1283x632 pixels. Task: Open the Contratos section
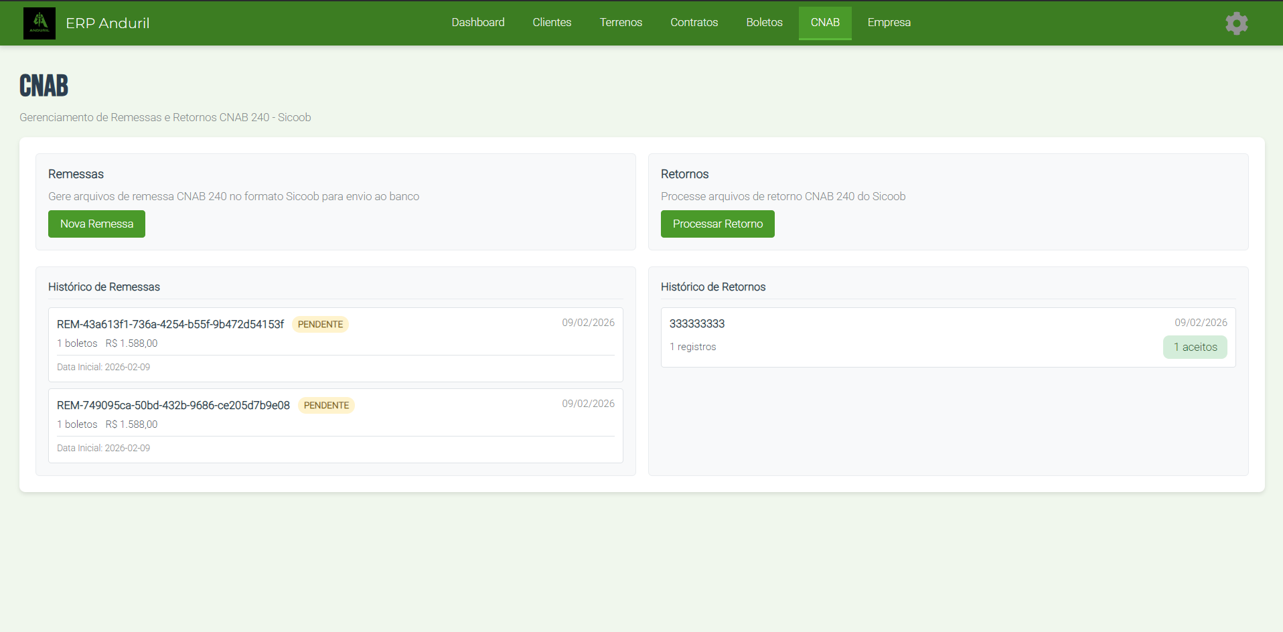click(x=694, y=23)
